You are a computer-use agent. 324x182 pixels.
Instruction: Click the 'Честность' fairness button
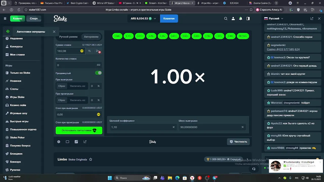tap(238, 142)
